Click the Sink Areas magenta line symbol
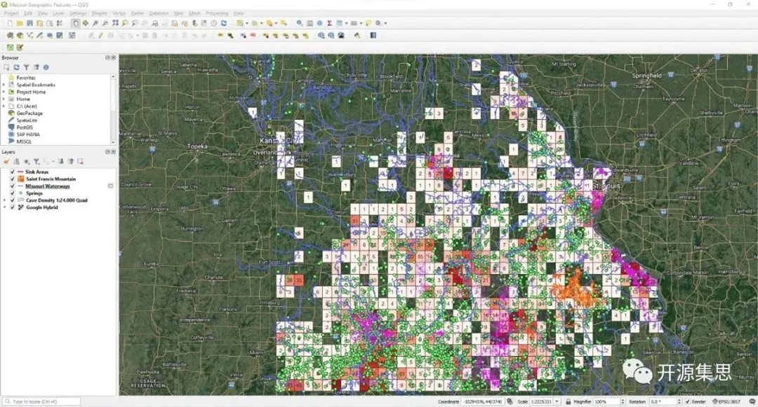Image resolution: width=758 pixels, height=407 pixels. tap(21, 172)
